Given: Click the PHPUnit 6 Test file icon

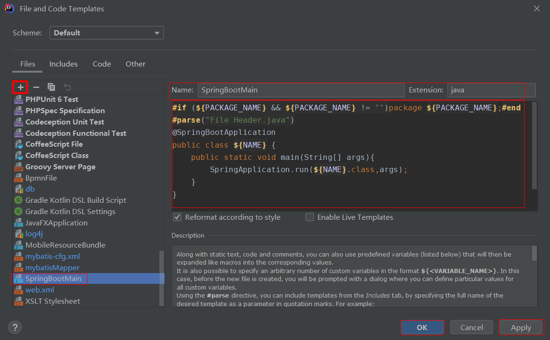Looking at the screenshot, I should 18,100.
